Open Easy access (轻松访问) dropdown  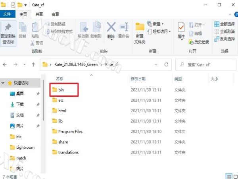click(x=159, y=31)
